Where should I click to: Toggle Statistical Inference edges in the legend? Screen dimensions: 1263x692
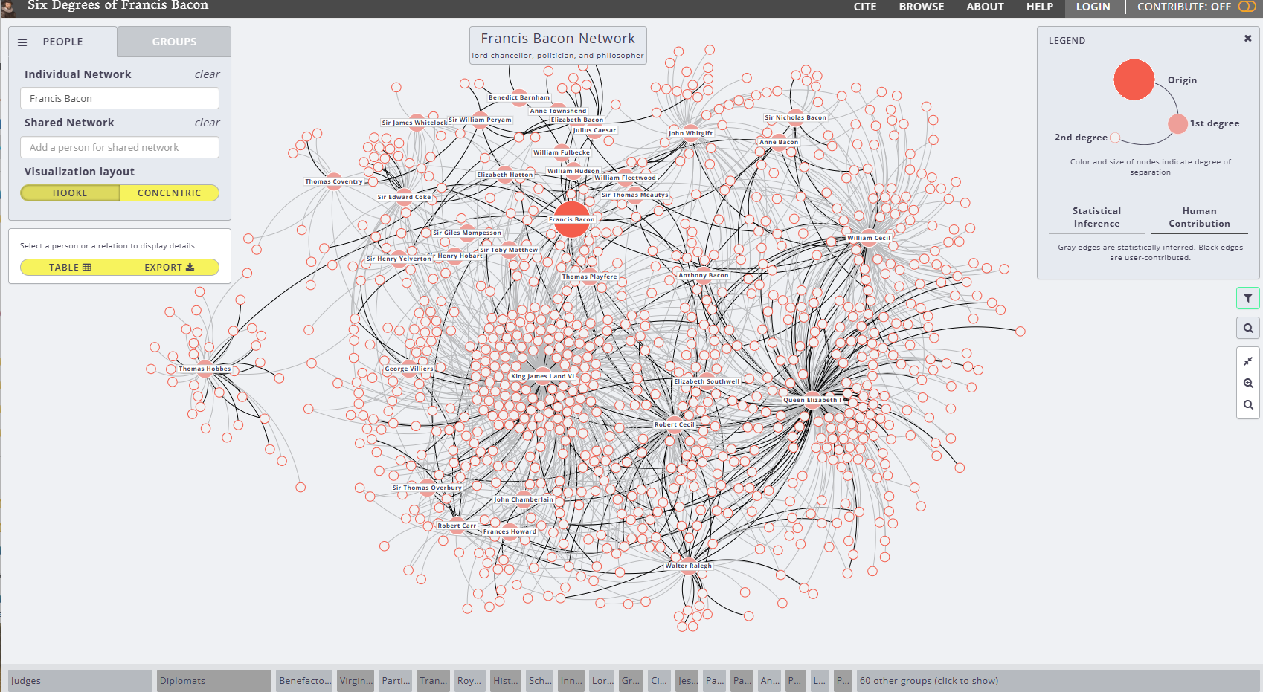[x=1096, y=218]
